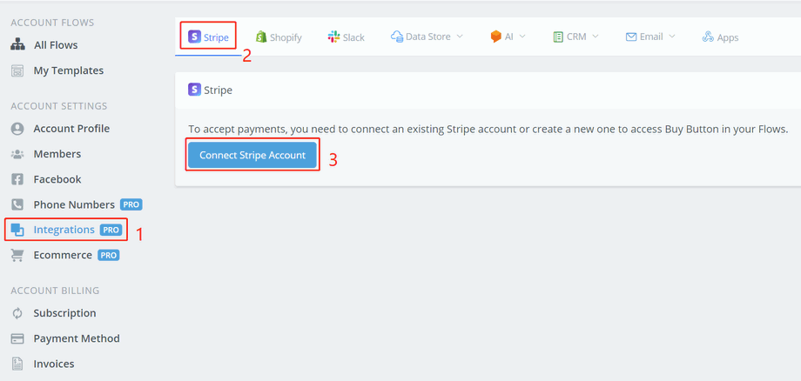Click the Phone Numbers phone icon

click(17, 204)
